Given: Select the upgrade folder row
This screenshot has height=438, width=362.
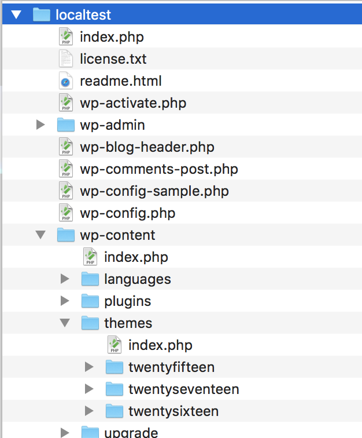Looking at the screenshot, I should click(182, 430).
